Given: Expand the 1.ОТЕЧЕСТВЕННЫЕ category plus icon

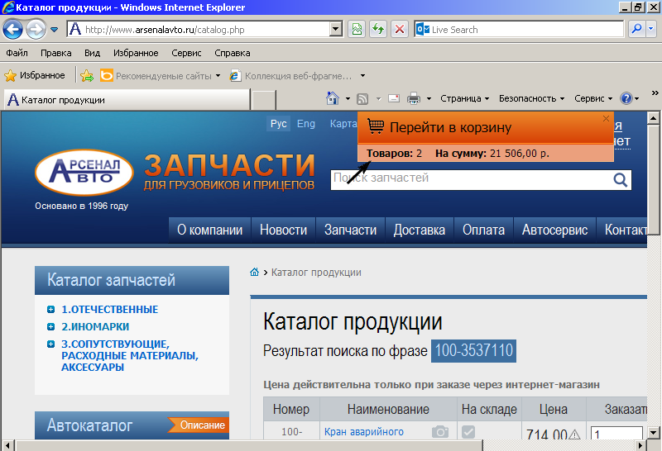Looking at the screenshot, I should pos(51,310).
